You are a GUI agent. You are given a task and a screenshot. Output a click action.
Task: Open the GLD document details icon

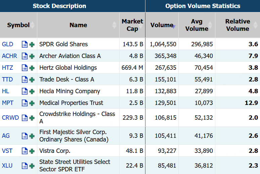pos(25,44)
